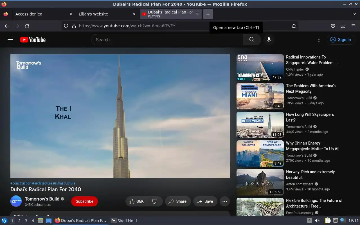This screenshot has height=225, width=360.
Task: Click the YouTube search input field
Action: (x=167, y=40)
